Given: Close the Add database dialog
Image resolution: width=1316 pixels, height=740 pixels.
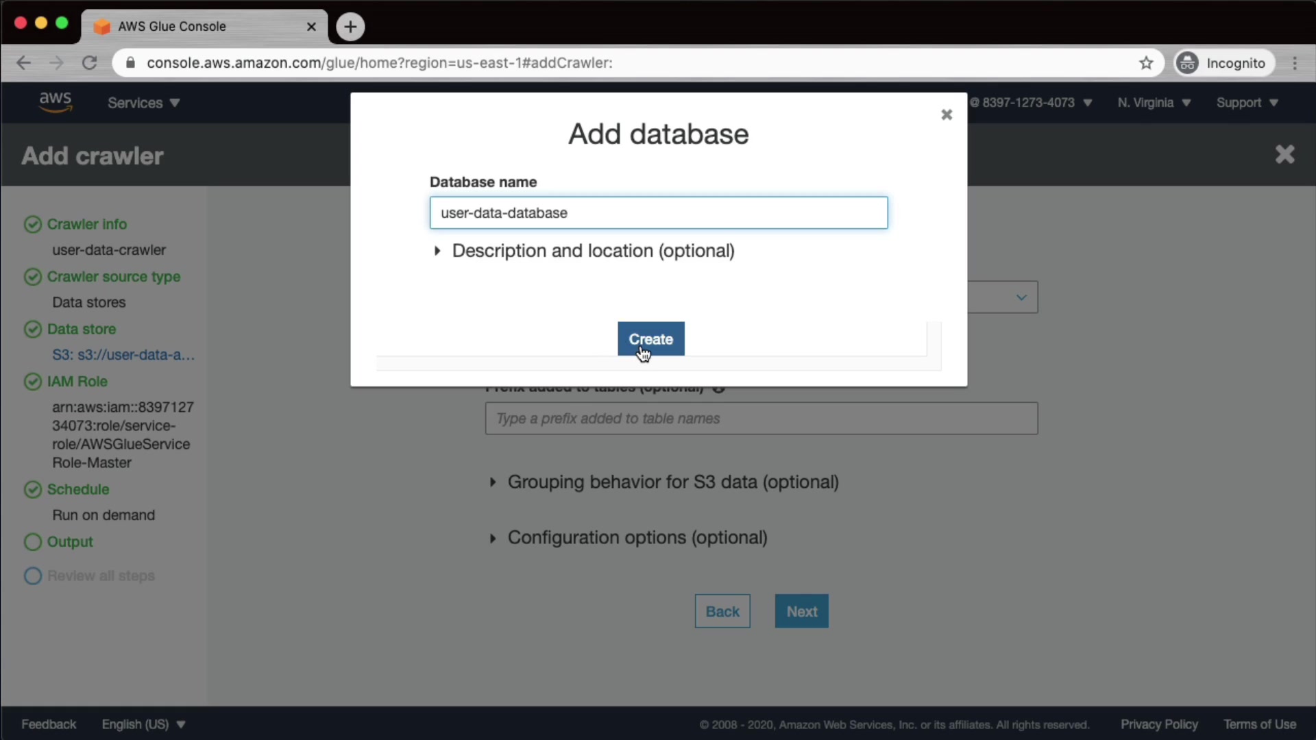Looking at the screenshot, I should (x=947, y=114).
